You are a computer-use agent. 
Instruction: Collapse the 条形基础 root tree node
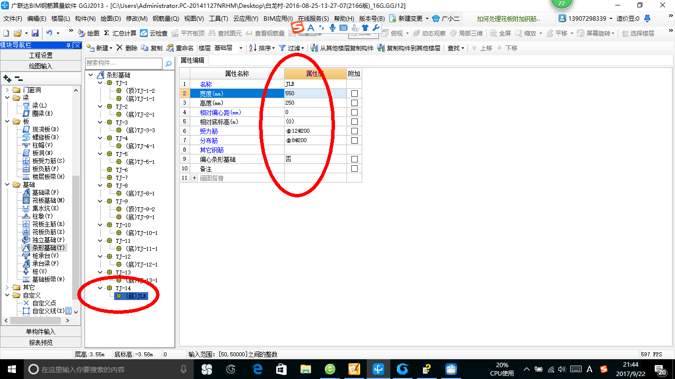[x=90, y=75]
